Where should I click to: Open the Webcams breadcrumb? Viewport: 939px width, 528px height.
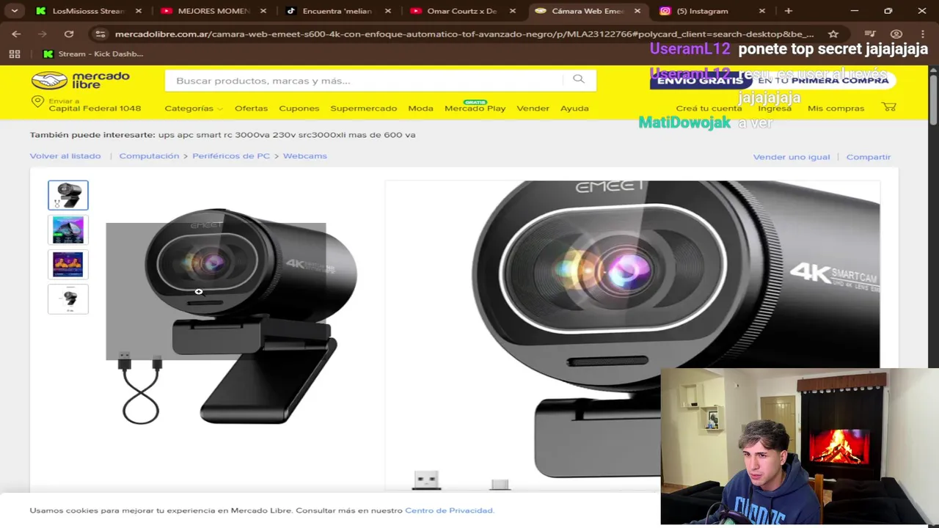pos(305,155)
